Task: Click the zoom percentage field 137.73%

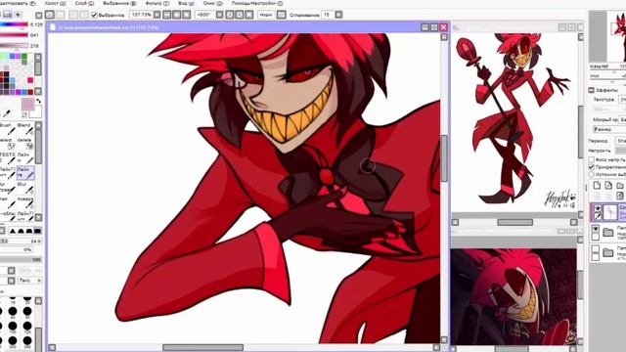Action: point(141,15)
